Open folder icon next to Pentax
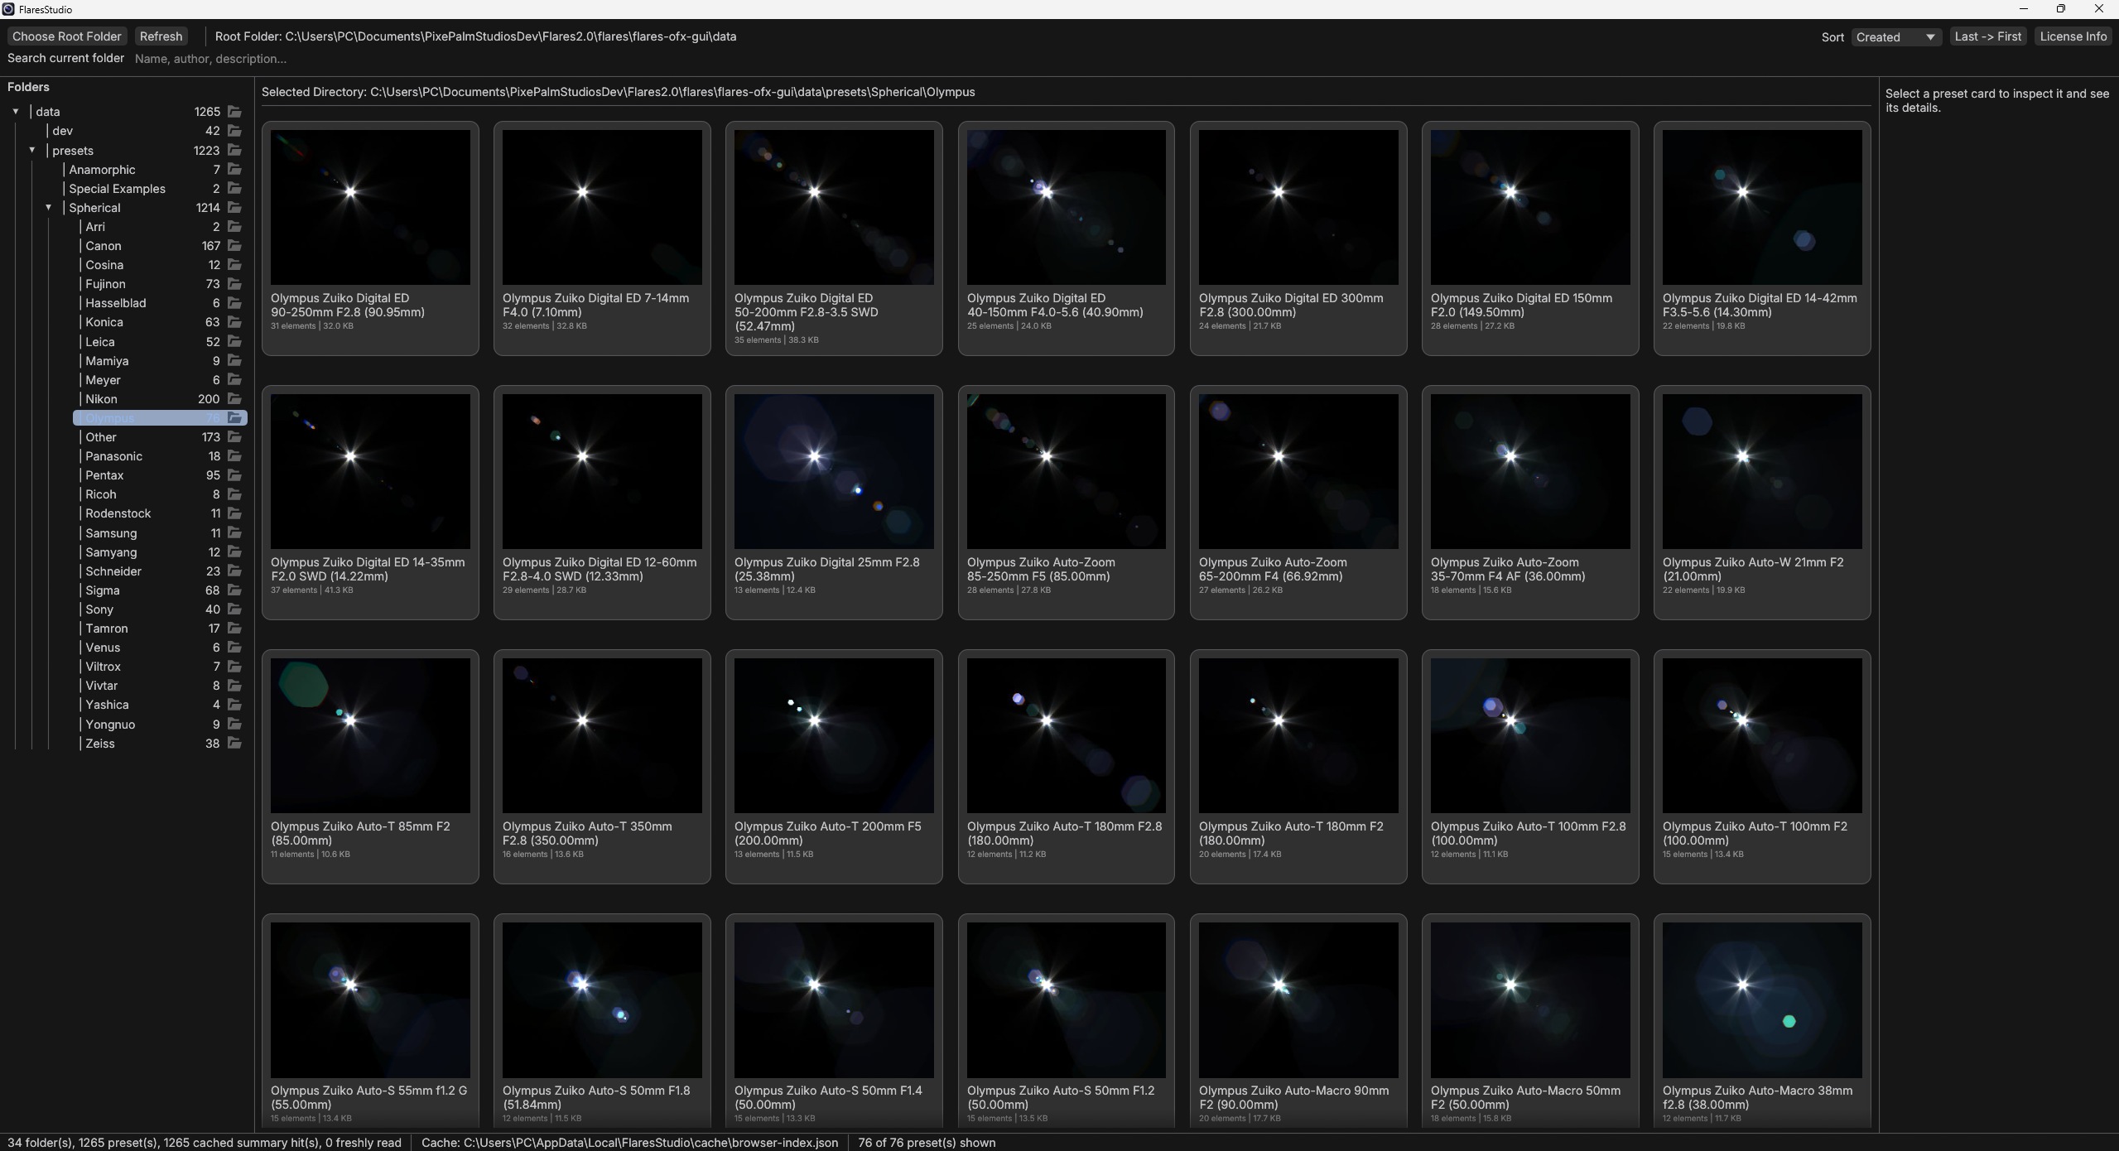 click(234, 475)
